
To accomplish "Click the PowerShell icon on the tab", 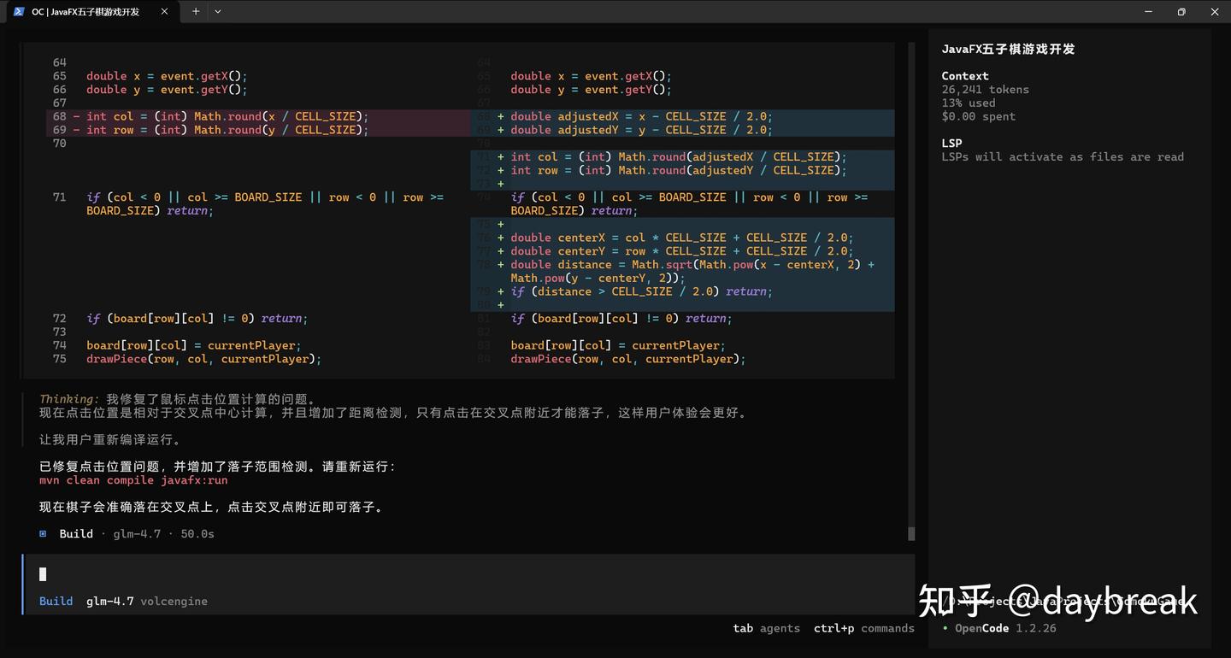I will [18, 12].
